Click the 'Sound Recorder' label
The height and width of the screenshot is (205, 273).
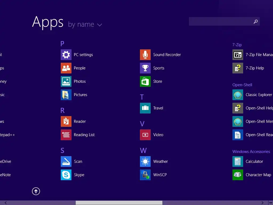coord(167,55)
